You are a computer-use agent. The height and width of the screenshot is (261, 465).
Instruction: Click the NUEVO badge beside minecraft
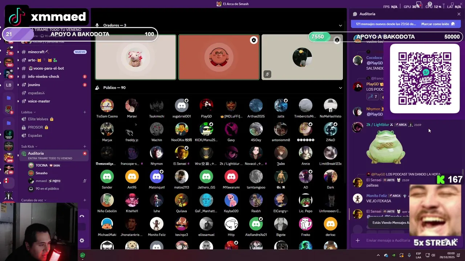(x=80, y=52)
